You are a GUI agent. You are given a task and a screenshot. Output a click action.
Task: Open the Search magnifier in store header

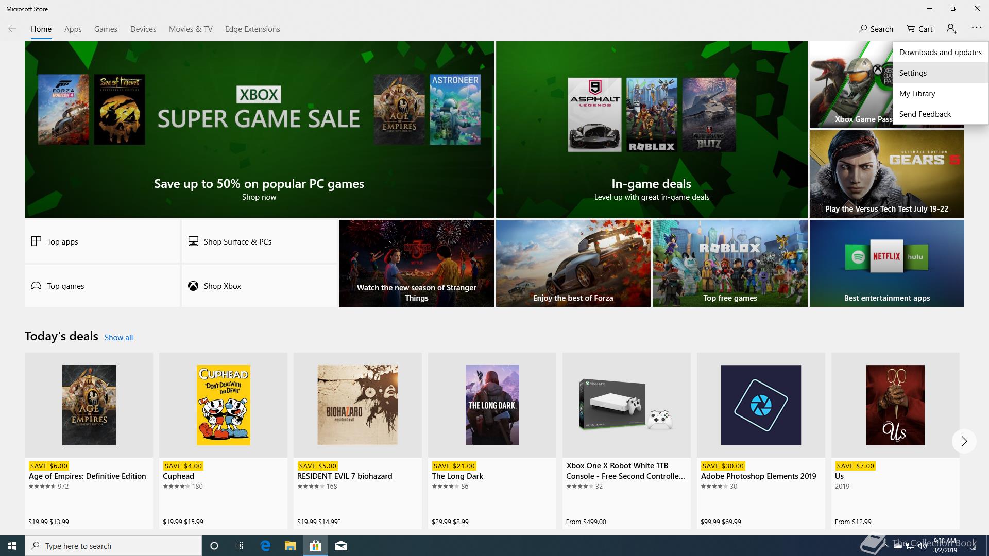tap(876, 29)
